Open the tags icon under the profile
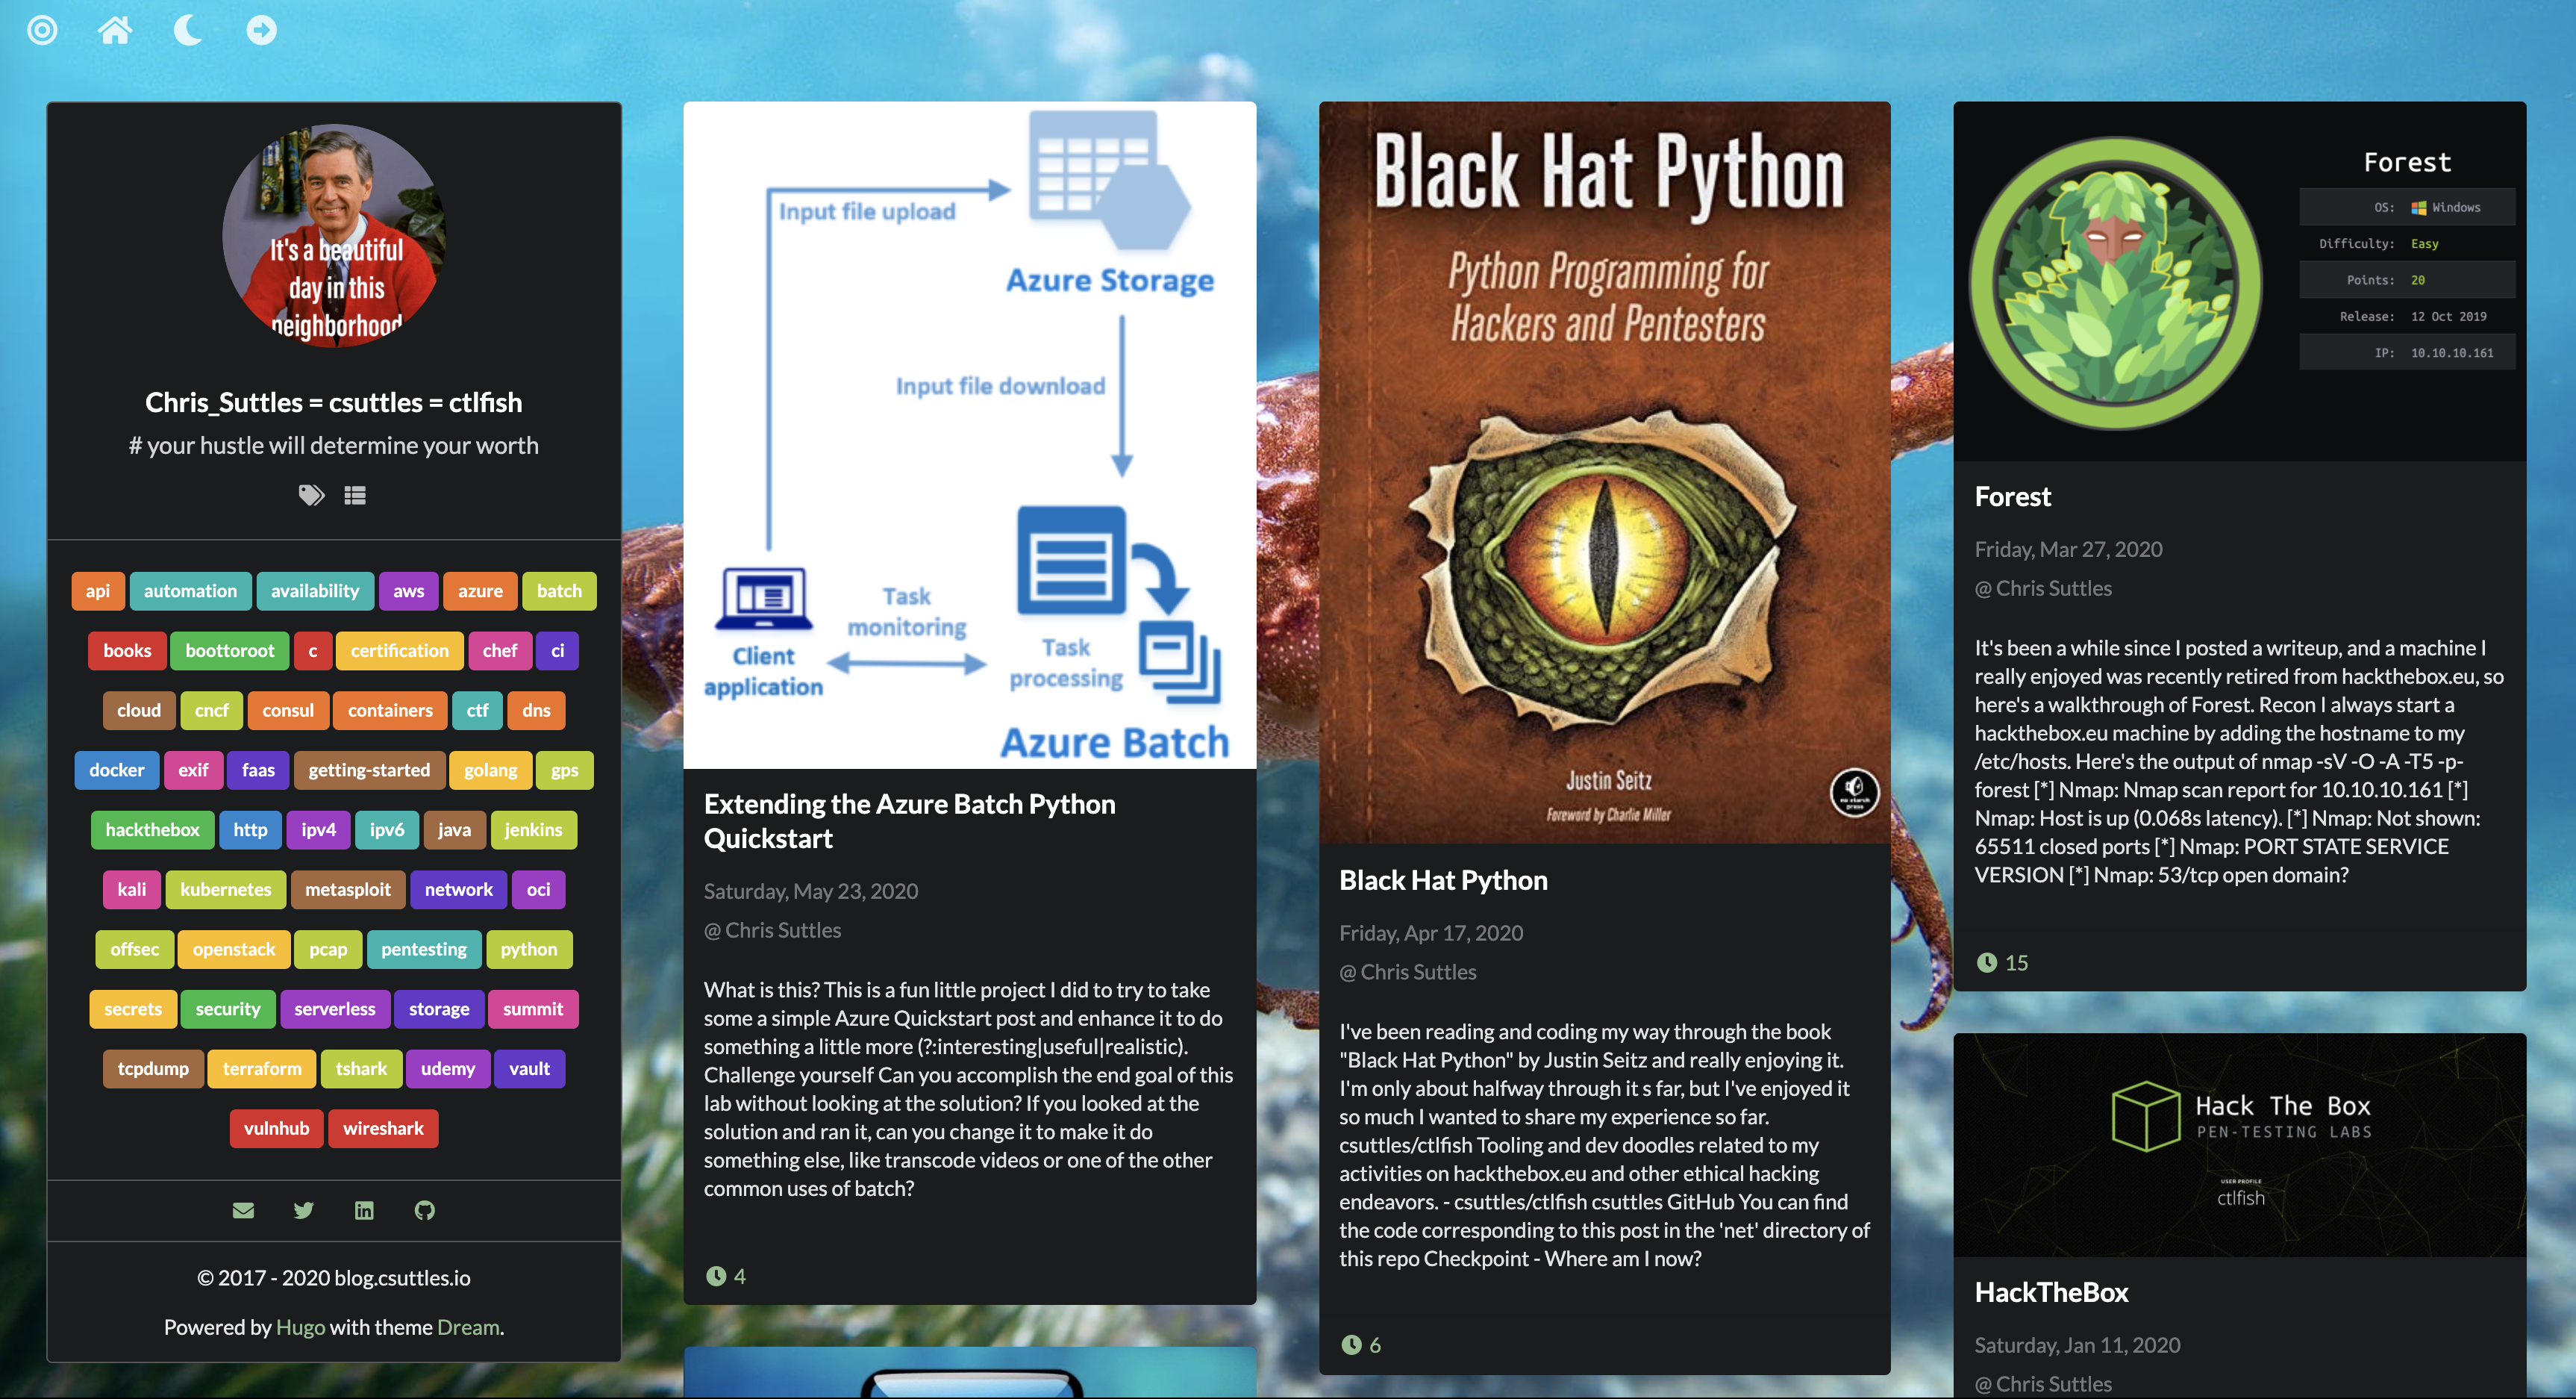Screen dimensions: 2576x1399 point(311,494)
